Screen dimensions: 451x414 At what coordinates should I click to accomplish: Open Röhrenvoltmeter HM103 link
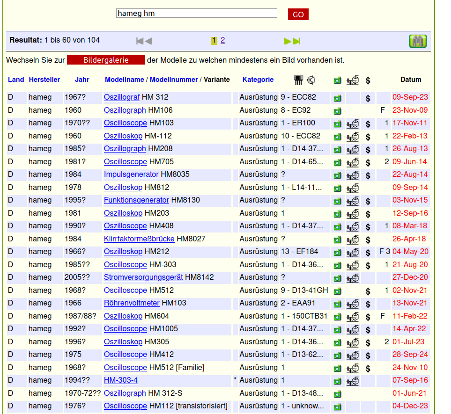coord(132,303)
